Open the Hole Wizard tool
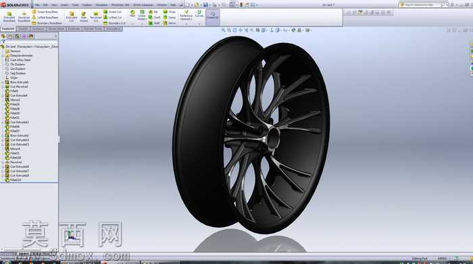The image size is (473, 264). click(x=84, y=17)
